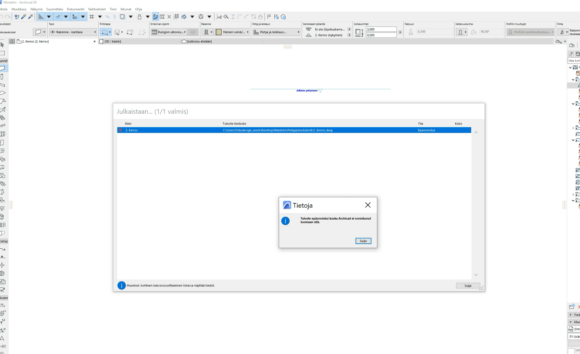Click Sulje in the Tietoja dialog

pyautogui.click(x=363, y=241)
